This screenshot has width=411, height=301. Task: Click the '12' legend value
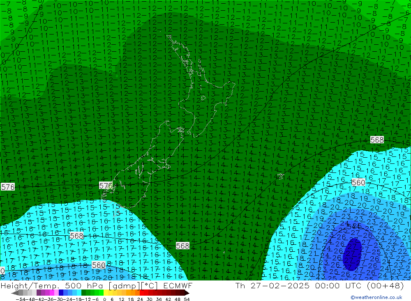[x=122, y=299]
